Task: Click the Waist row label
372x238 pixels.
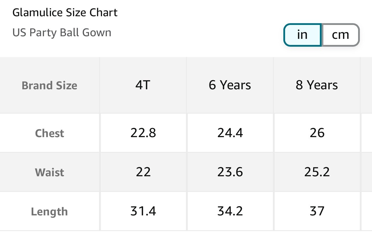Action: 50,172
